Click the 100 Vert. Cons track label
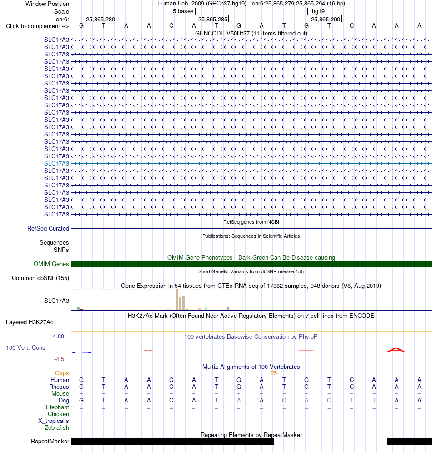432x452 pixels. pyautogui.click(x=25, y=348)
